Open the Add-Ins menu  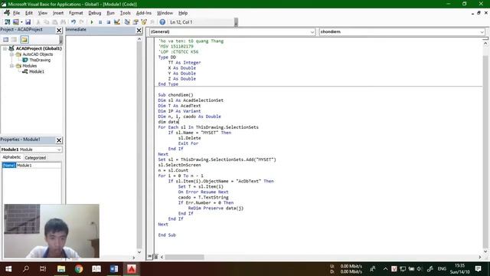click(x=144, y=13)
